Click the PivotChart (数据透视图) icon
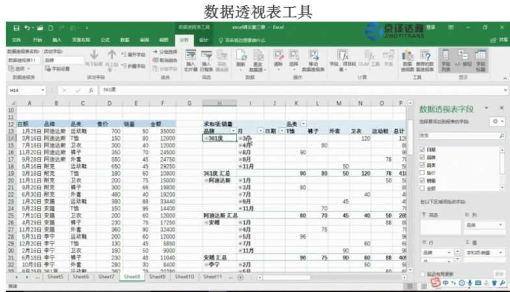Image resolution: width=510 pixels, height=292 pixels. tap(407, 56)
